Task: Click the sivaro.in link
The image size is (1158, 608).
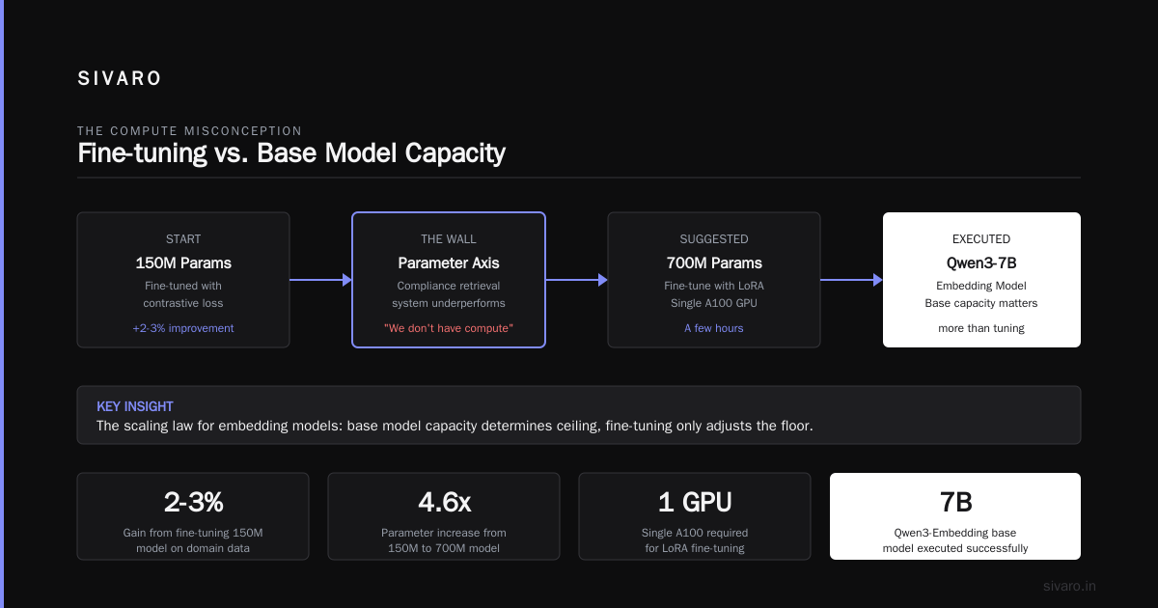Action: tap(1070, 586)
